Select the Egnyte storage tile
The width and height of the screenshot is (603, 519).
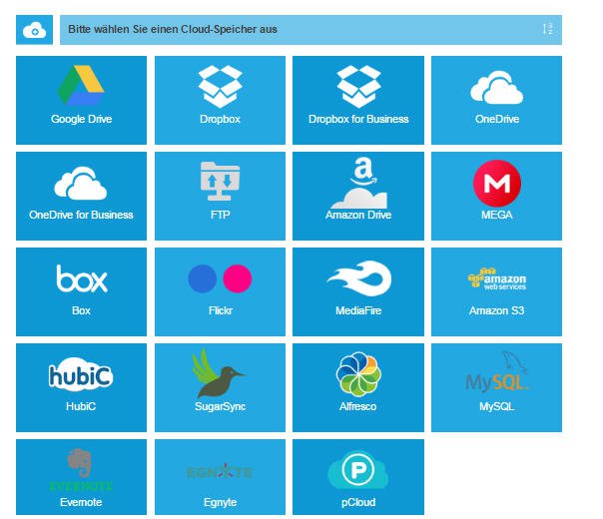220,477
